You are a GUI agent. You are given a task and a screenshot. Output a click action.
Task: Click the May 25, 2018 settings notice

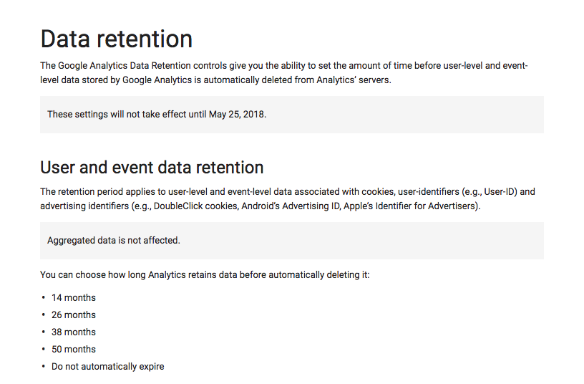(x=157, y=114)
